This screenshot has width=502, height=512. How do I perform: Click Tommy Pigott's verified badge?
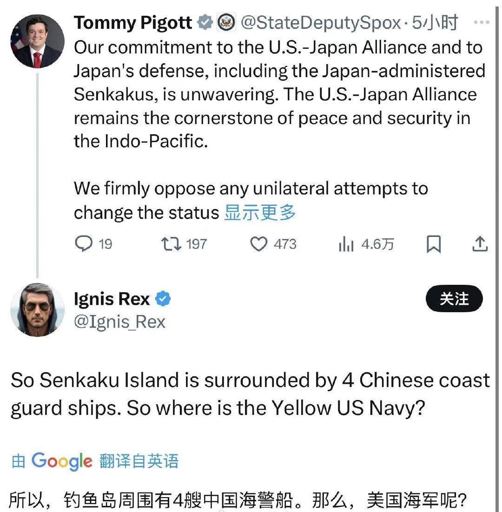(x=205, y=22)
